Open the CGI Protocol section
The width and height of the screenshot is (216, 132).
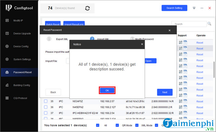(20, 98)
